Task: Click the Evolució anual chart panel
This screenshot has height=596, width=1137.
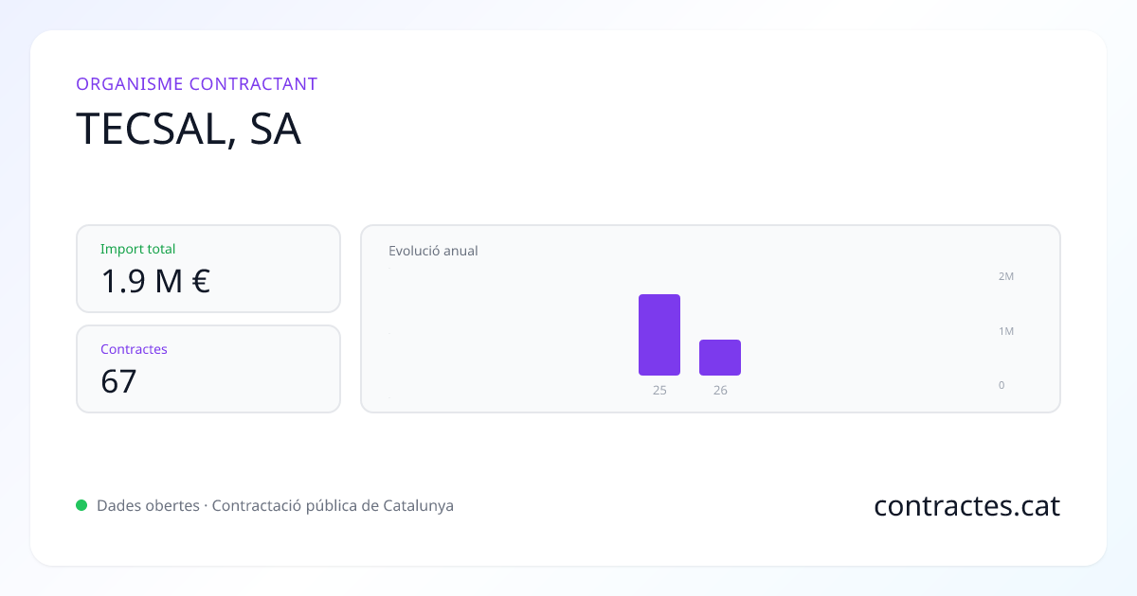Action: click(x=711, y=319)
